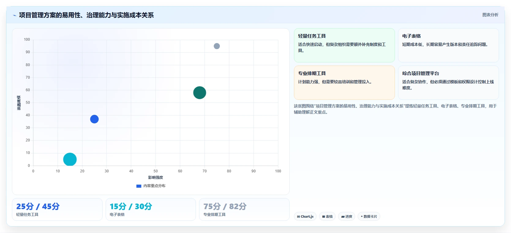
Task: Click the 75分 / 82分 stat card
Action: click(244, 209)
